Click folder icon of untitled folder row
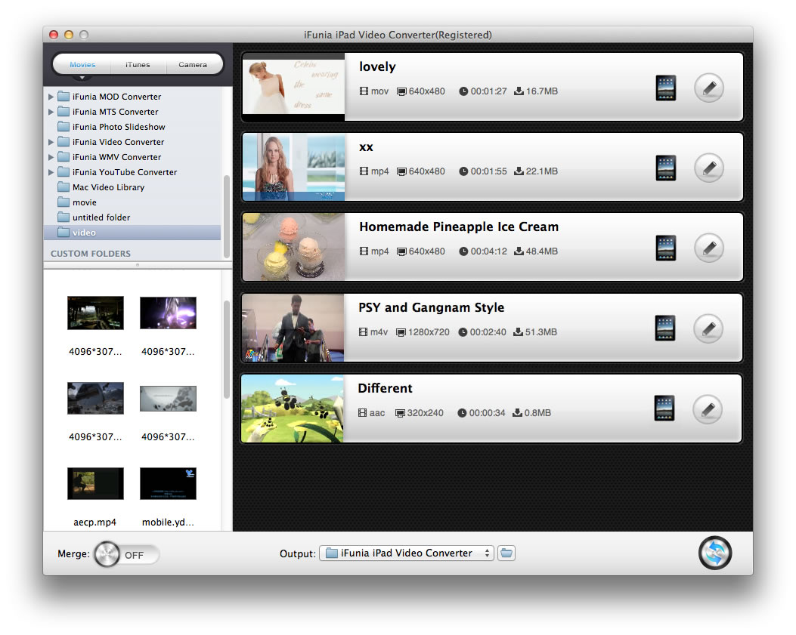This screenshot has width=796, height=635. click(63, 217)
